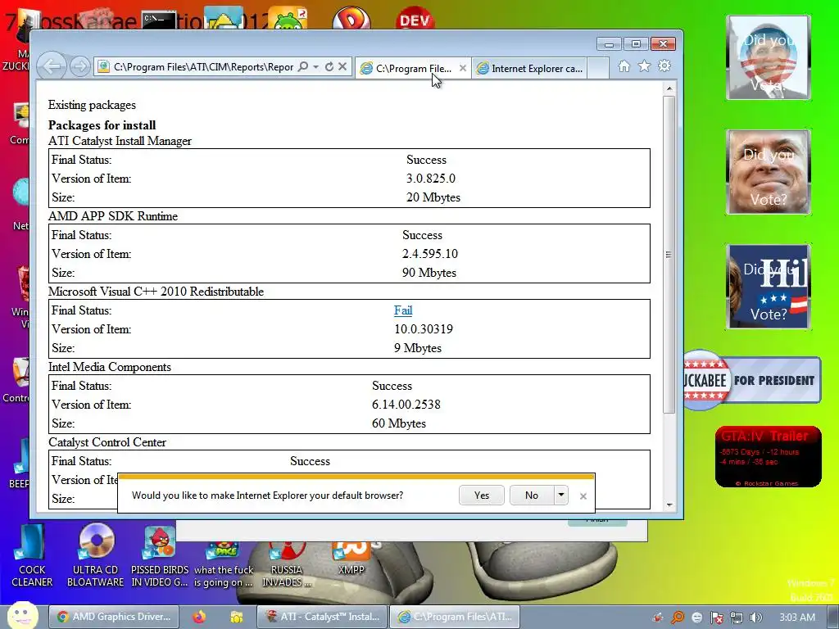Open the tray volume speaker icon
This screenshot has width=839, height=629.
[x=756, y=618]
